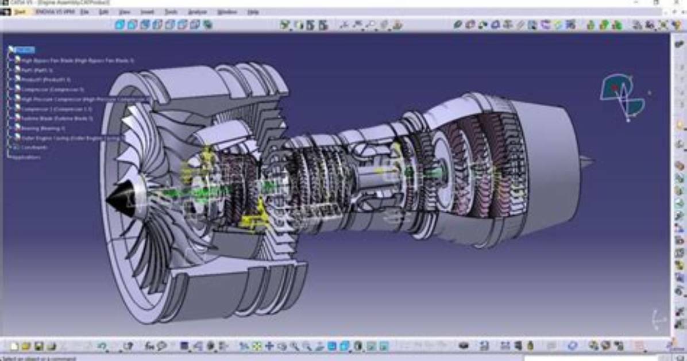Viewport: 687px width, 361px height.
Task: Click the Reuse Pattern icon
Action: (570, 25)
